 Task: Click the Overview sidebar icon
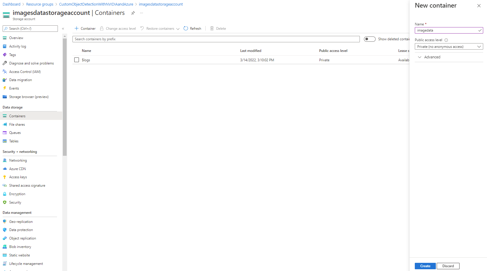pyautogui.click(x=5, y=38)
